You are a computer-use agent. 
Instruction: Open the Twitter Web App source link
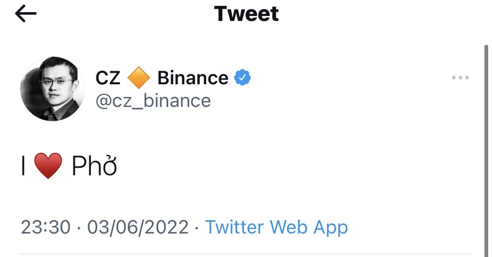pos(276,227)
